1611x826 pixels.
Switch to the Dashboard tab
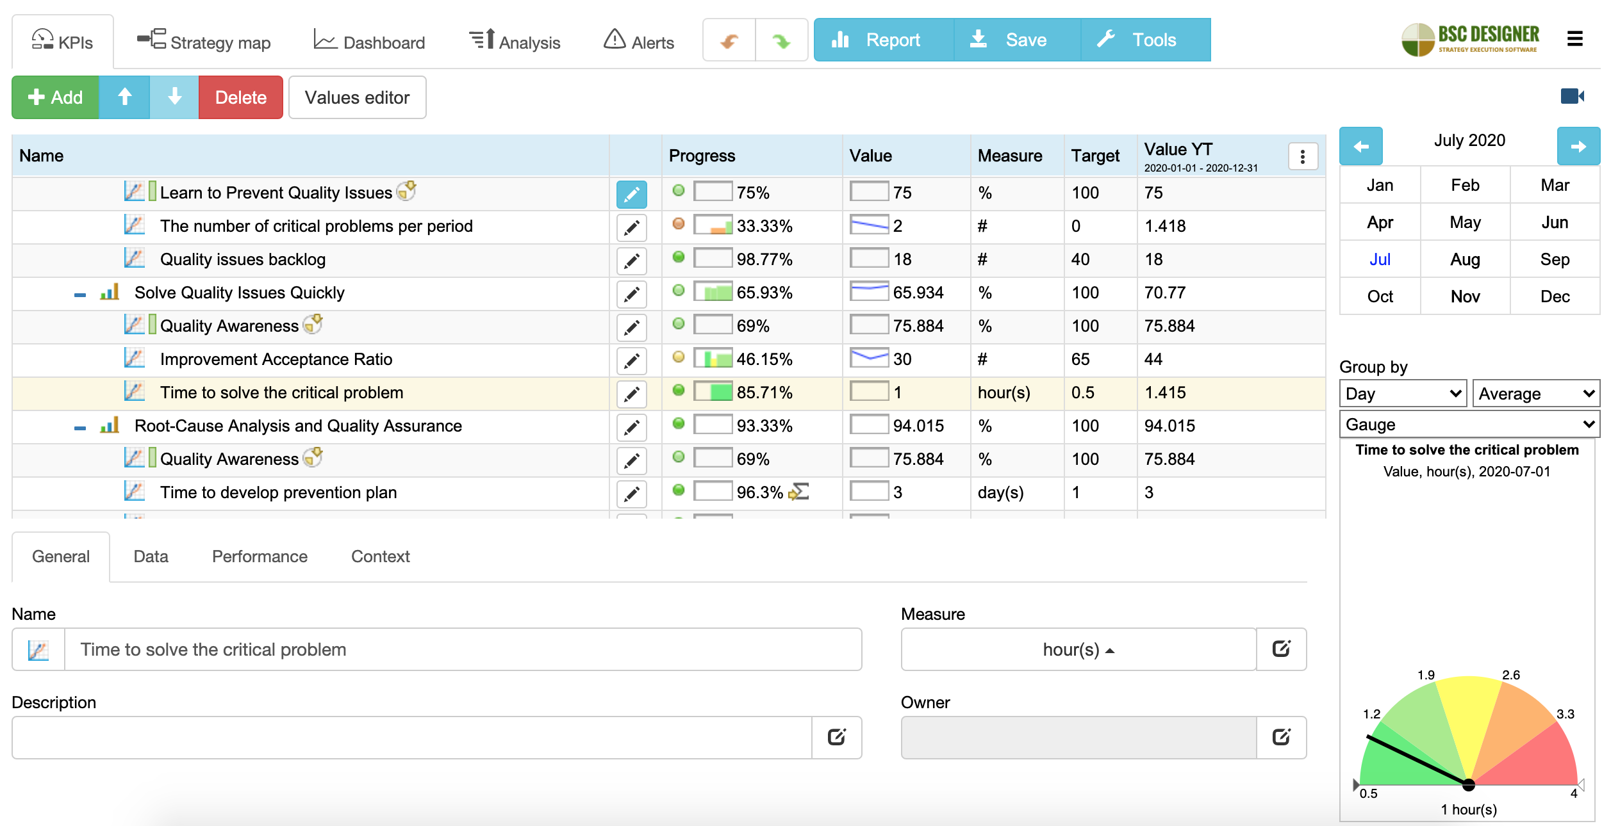(x=369, y=40)
